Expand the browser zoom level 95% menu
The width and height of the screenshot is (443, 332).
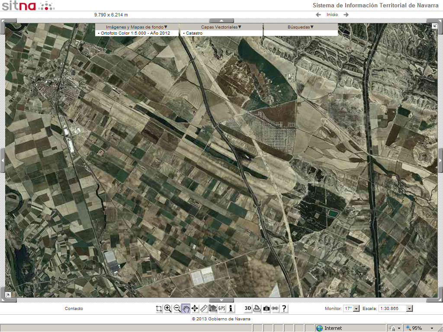432,328
